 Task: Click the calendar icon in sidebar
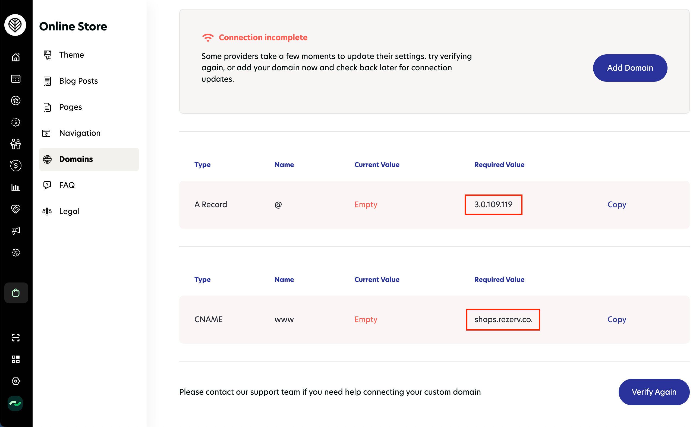(15, 79)
